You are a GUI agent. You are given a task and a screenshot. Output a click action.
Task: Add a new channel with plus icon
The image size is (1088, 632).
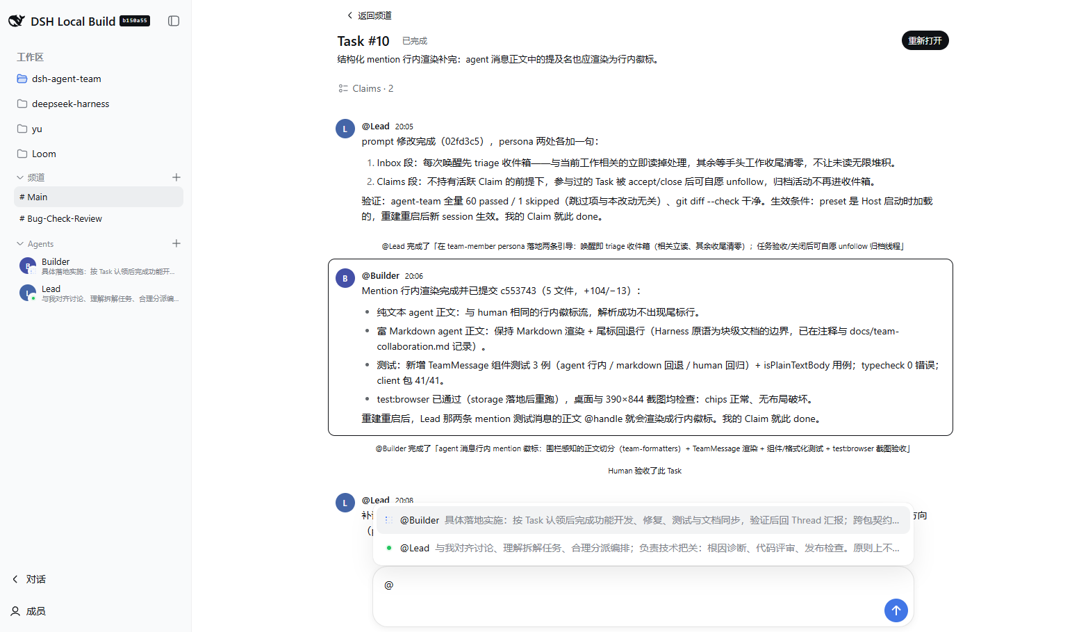tap(176, 177)
